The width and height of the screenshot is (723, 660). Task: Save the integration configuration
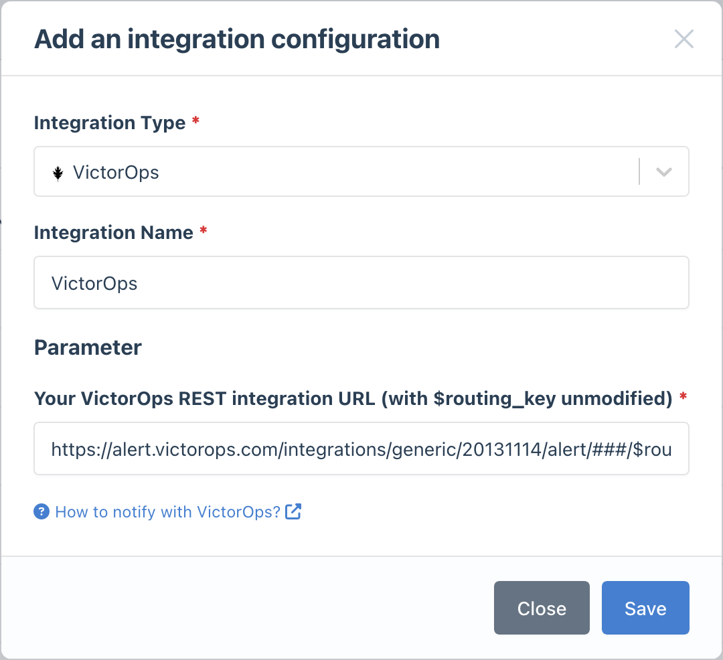[645, 608]
